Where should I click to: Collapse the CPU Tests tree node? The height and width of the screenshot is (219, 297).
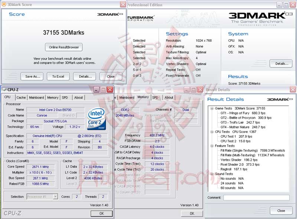212,132
